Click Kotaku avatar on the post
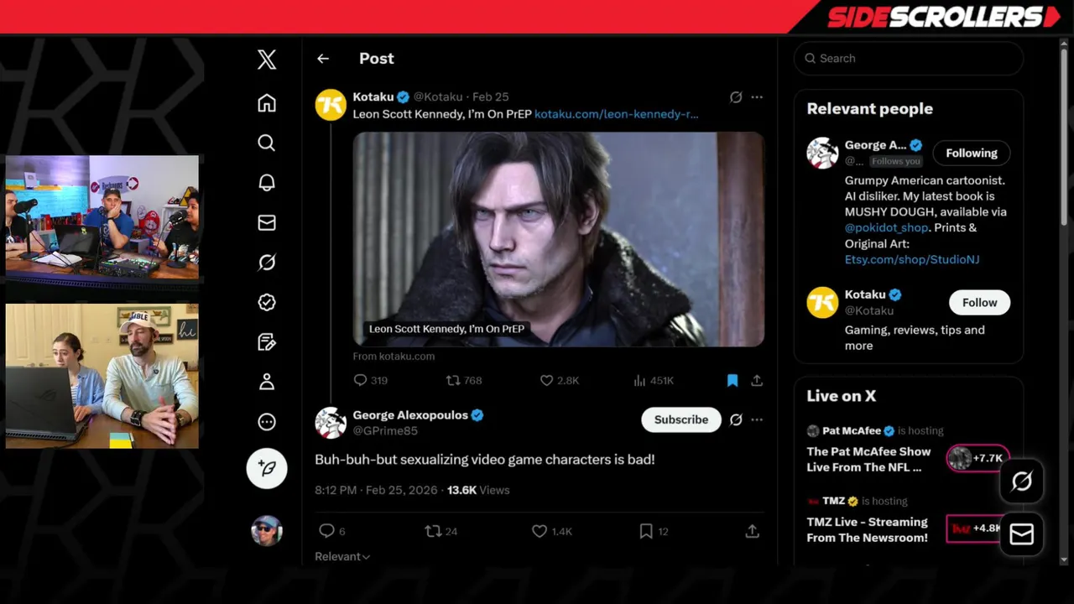 point(331,105)
